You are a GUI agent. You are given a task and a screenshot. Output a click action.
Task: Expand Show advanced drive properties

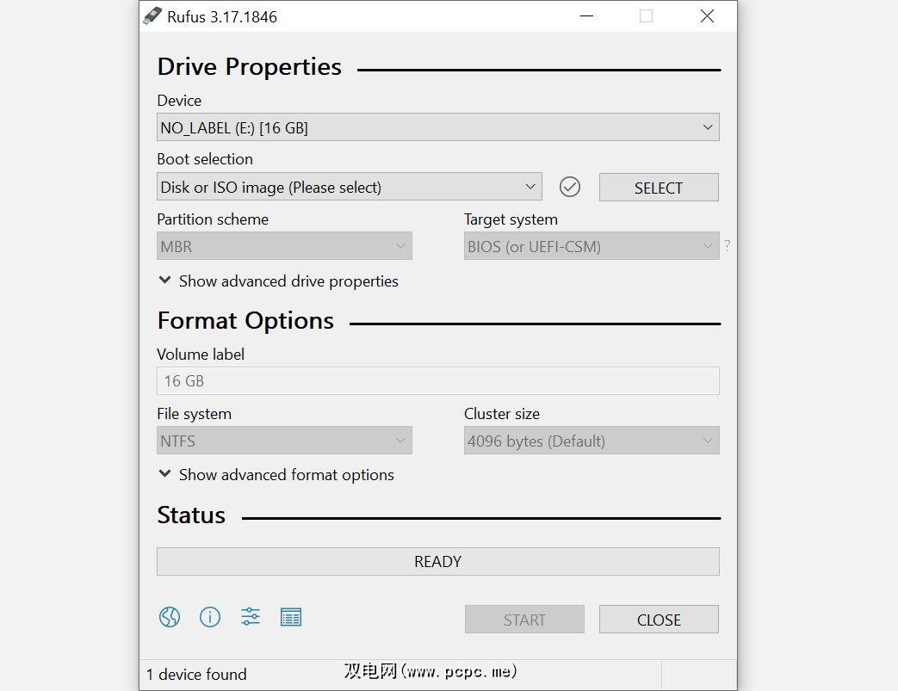pos(278,281)
